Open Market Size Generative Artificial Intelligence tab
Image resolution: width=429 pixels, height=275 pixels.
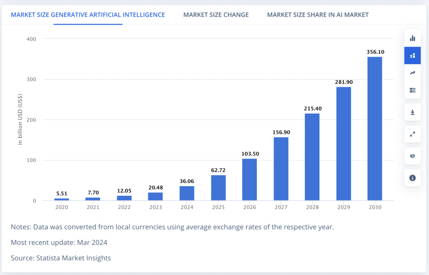pos(88,15)
